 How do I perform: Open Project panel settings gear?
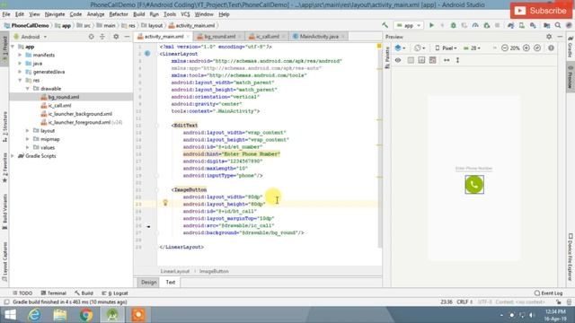pos(116,37)
